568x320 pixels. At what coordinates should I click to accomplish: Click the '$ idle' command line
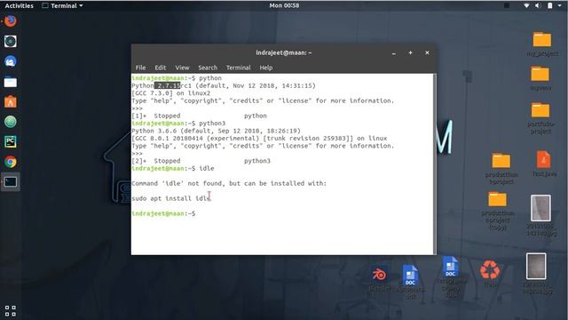tap(173, 168)
